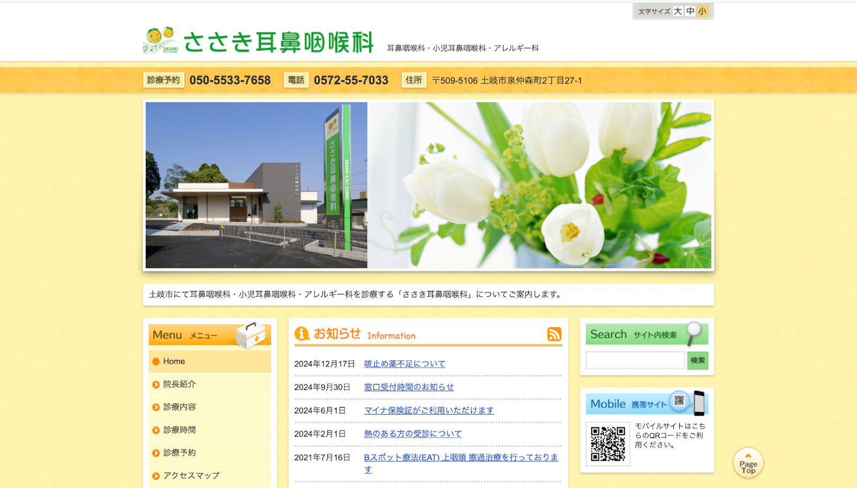Click the RSS feed icon
Image resolution: width=857 pixels, height=488 pixels.
554,334
